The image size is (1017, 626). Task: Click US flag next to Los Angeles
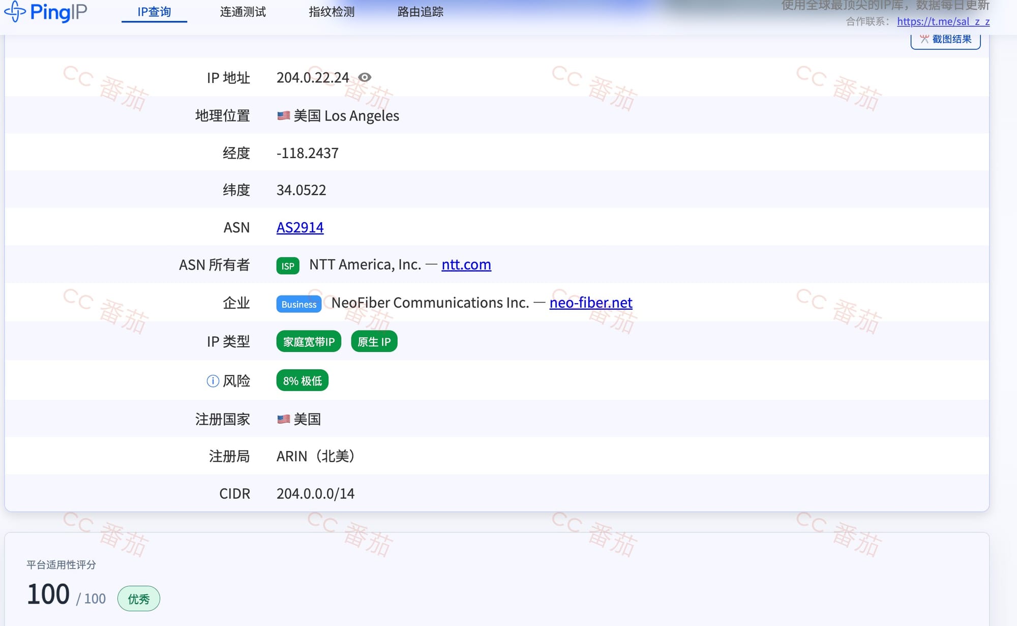tap(284, 116)
